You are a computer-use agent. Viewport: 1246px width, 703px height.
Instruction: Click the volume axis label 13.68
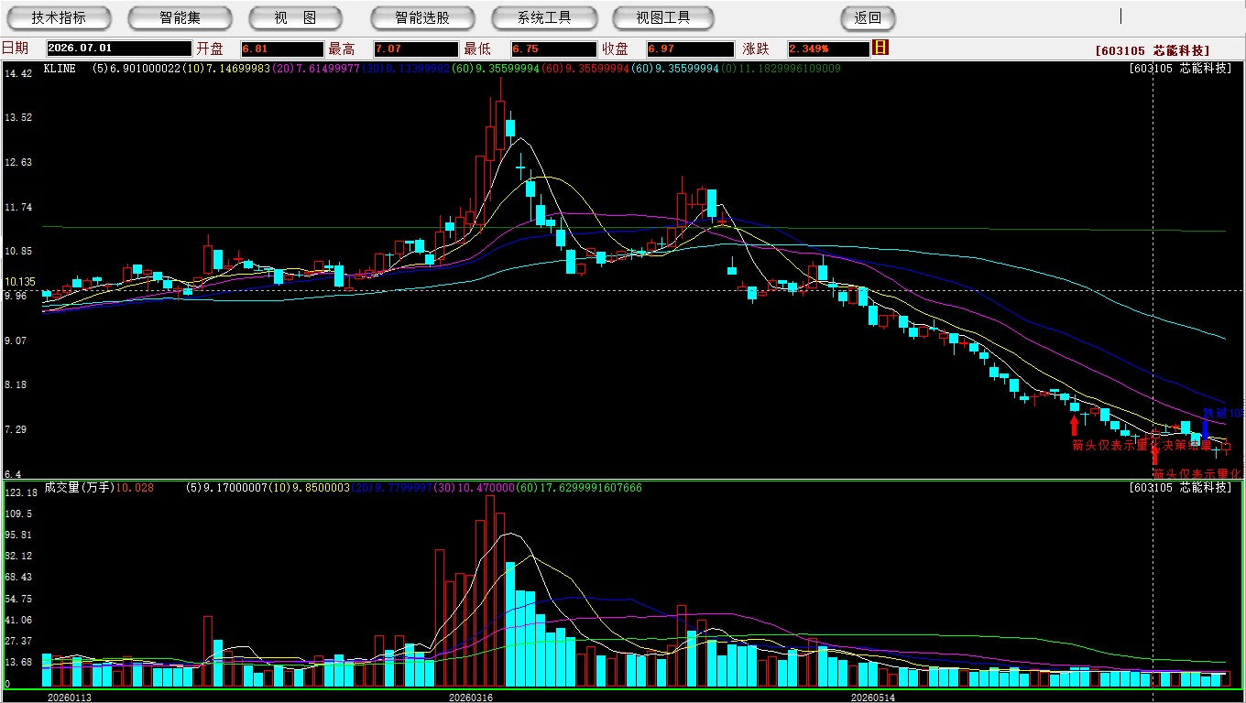click(18, 662)
